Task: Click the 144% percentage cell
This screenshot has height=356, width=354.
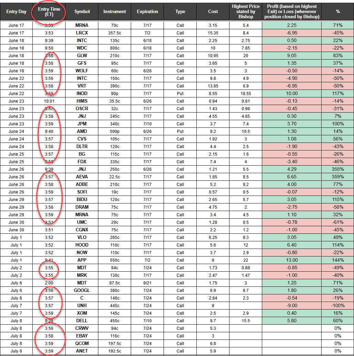Action: [x=338, y=260]
